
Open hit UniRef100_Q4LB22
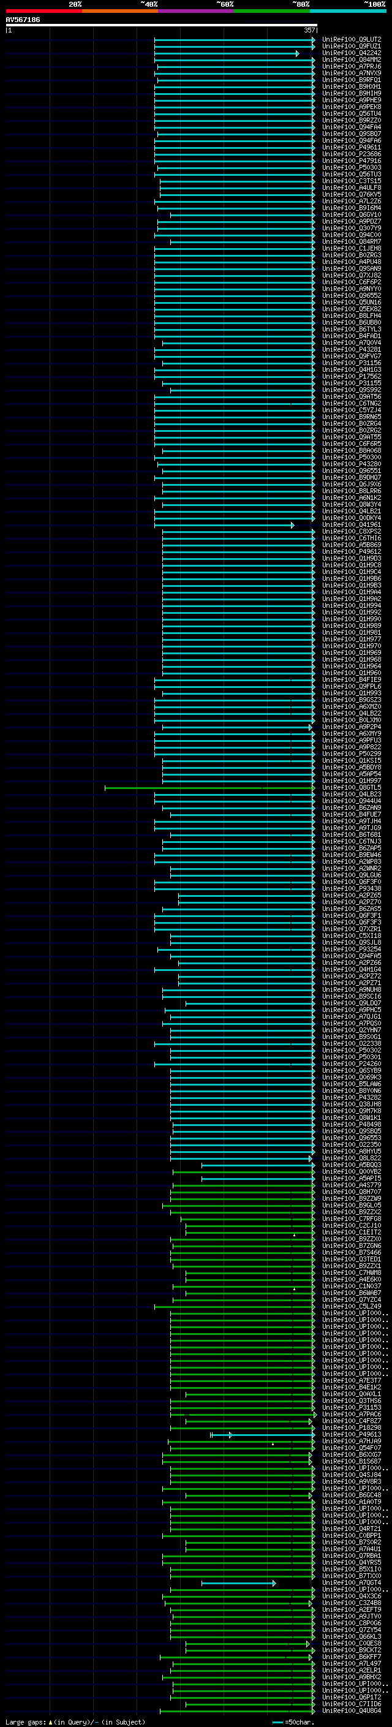pyautogui.click(x=352, y=713)
